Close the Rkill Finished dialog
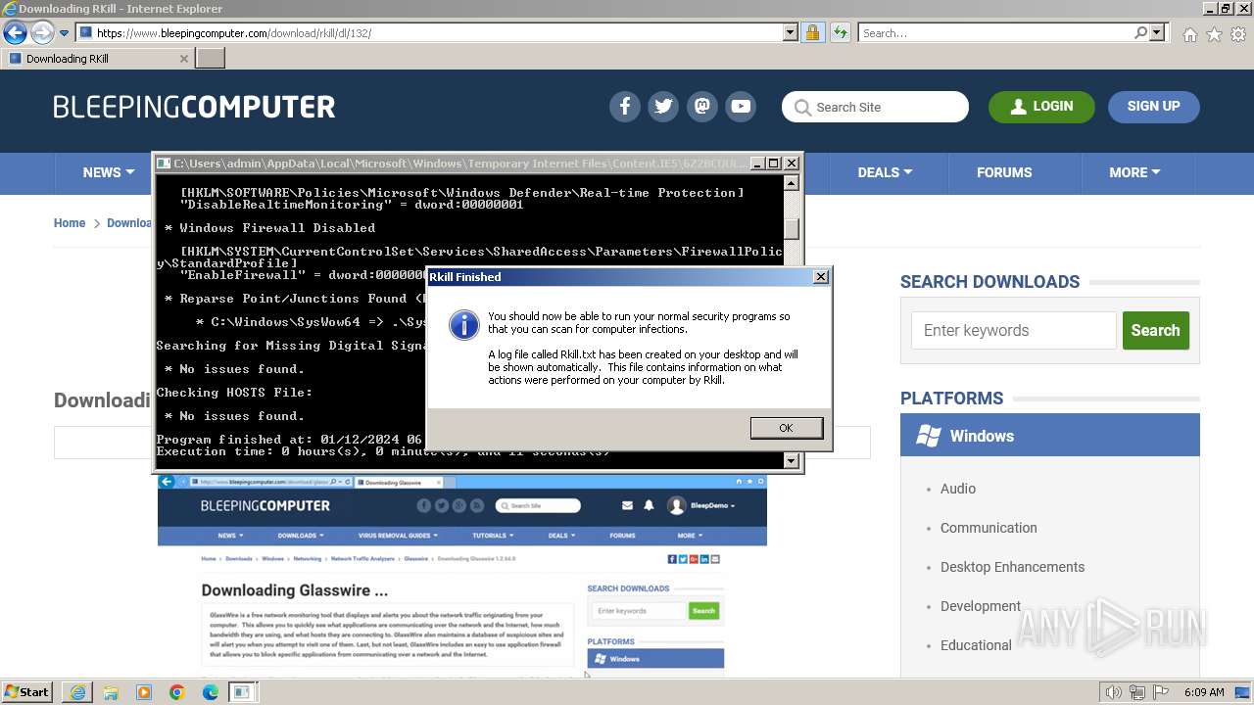This screenshot has width=1254, height=705. pyautogui.click(x=821, y=277)
